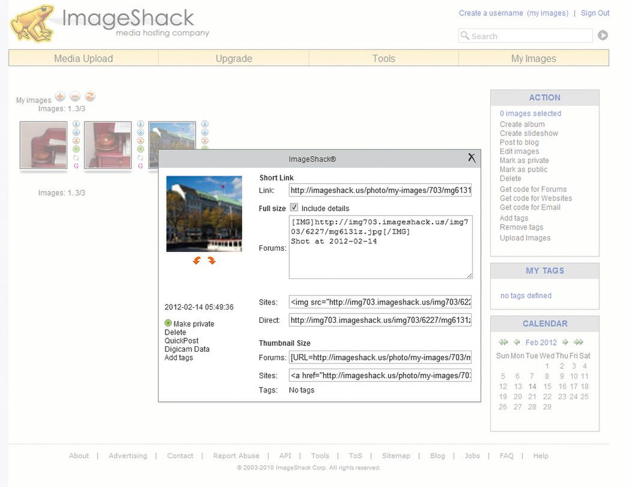Click the orange minus icon beside My images
Screen dimensions: 632x487
[75, 96]
